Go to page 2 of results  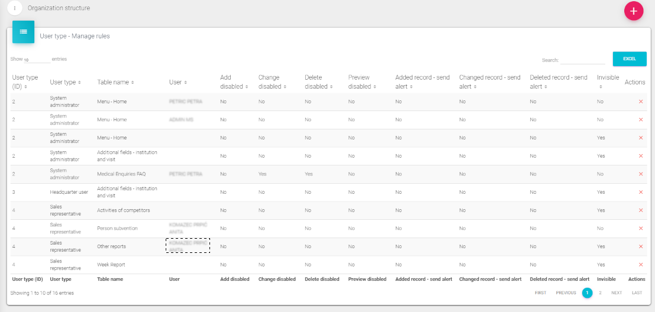pyautogui.click(x=600, y=293)
